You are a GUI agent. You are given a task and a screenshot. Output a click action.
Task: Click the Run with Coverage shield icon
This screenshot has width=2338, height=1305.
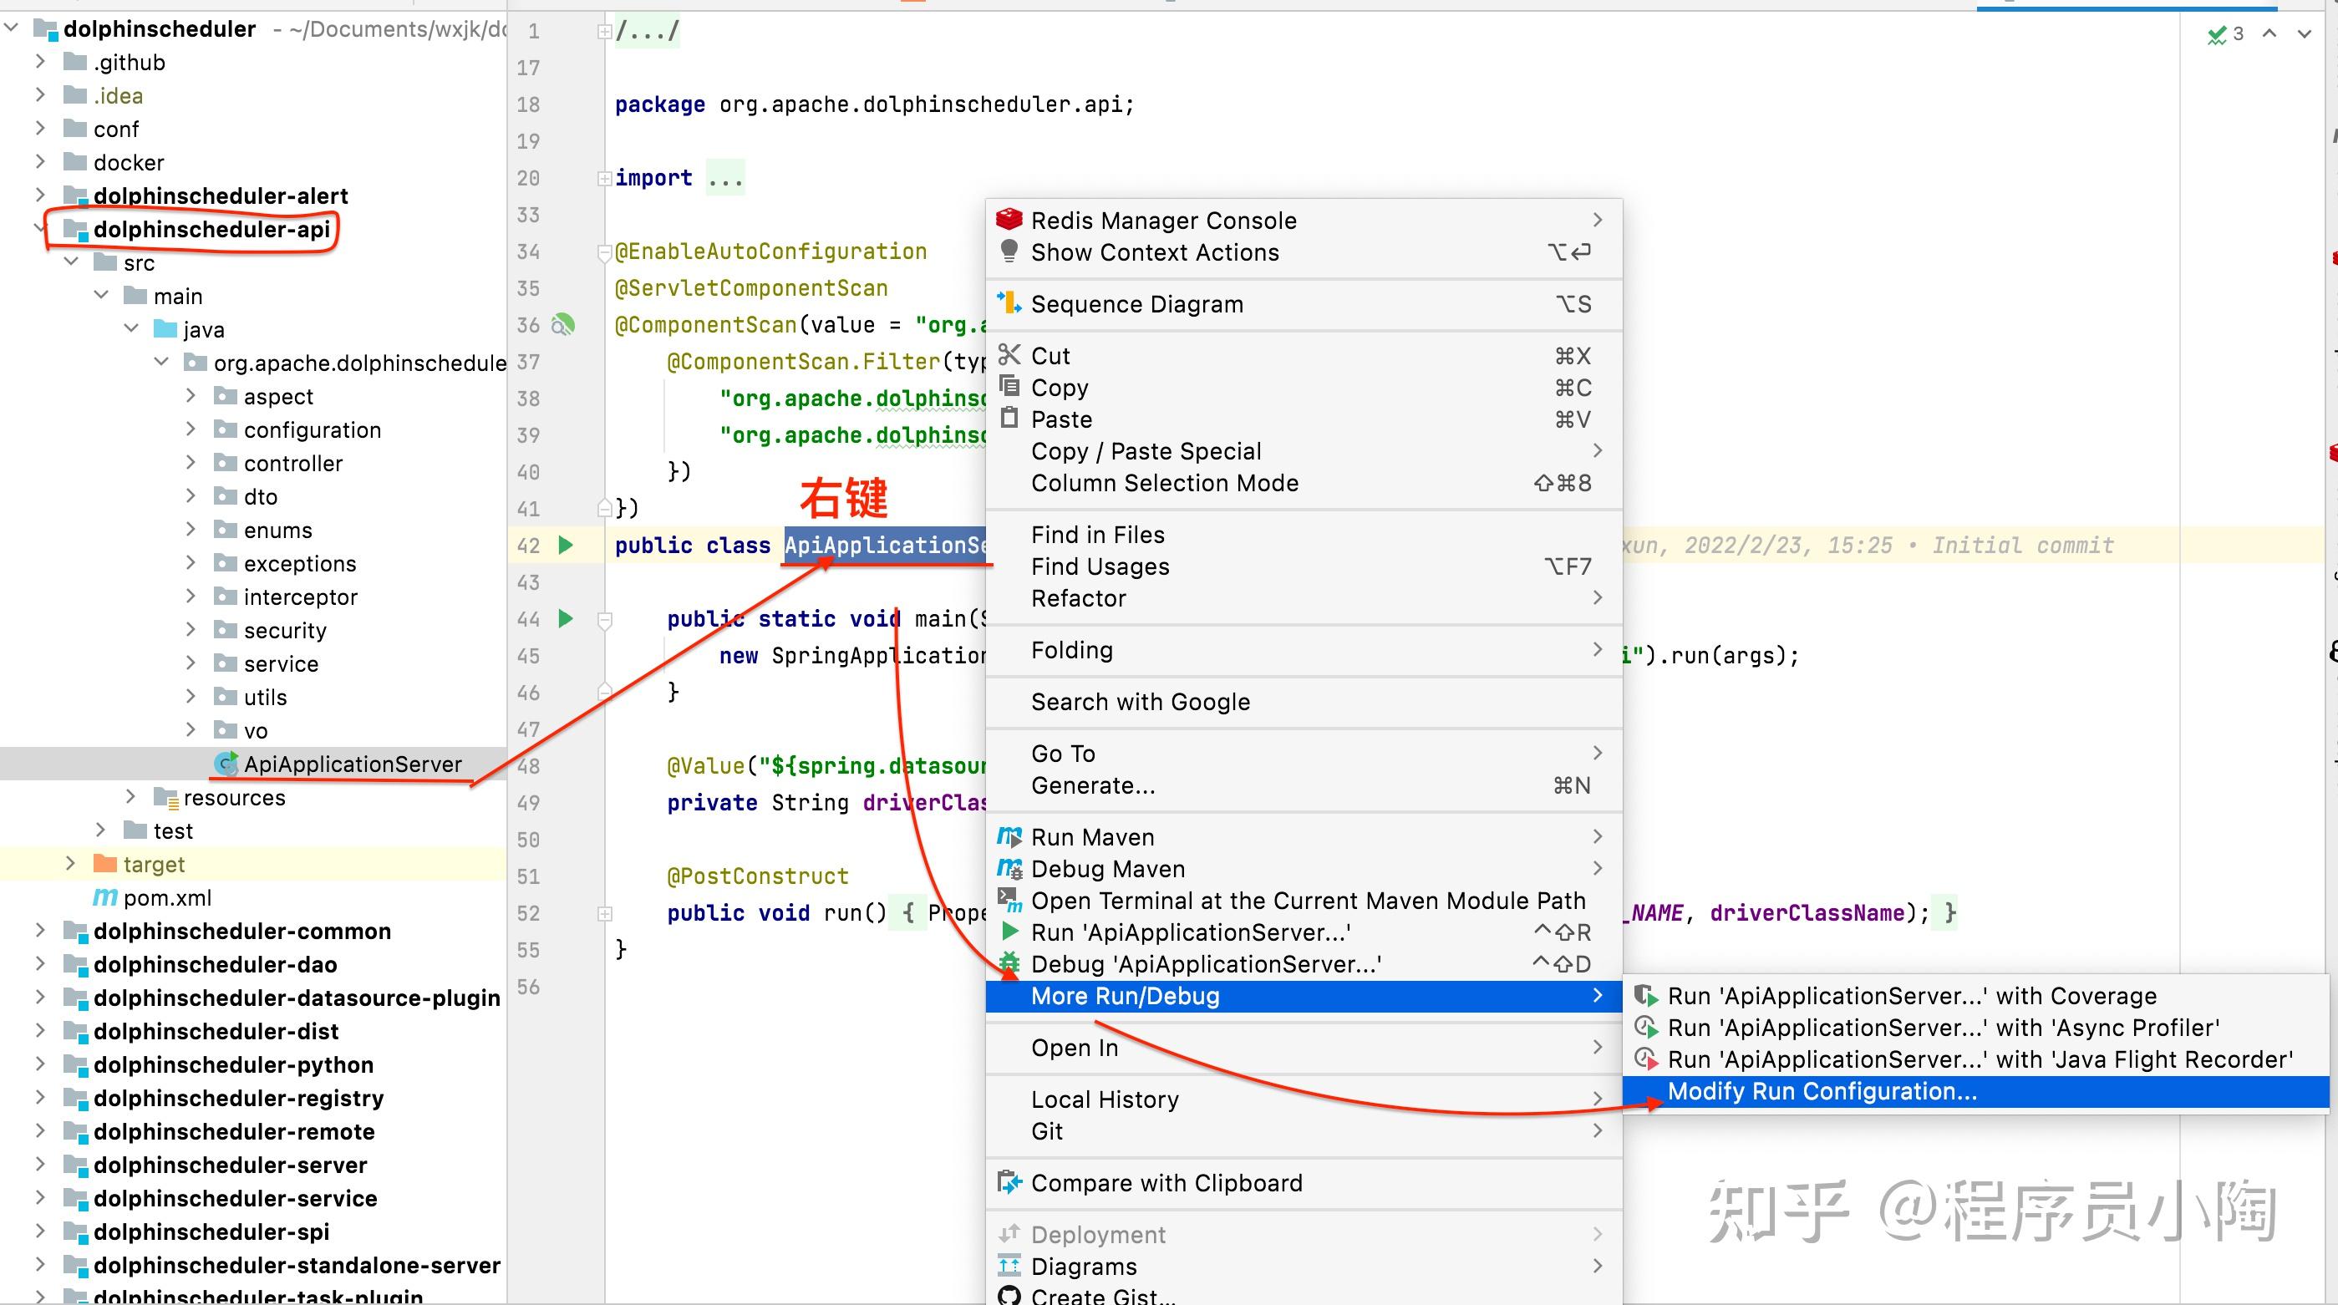coord(1646,996)
